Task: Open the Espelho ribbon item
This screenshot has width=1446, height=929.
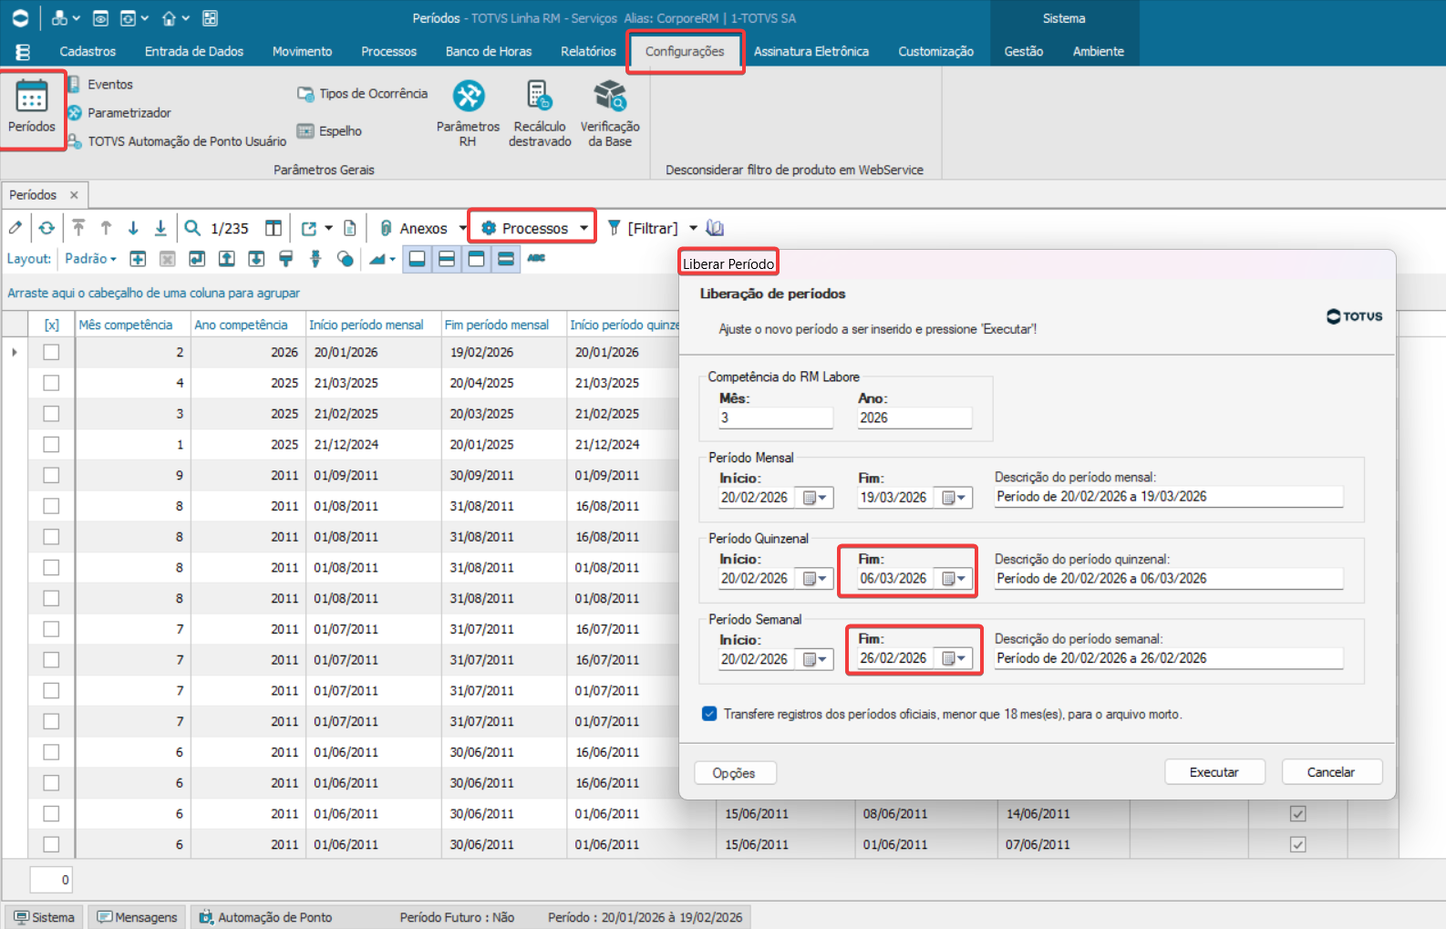Action: [329, 130]
